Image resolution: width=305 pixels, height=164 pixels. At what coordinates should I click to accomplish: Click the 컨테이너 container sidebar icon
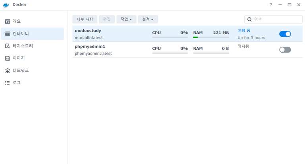coord(8,34)
